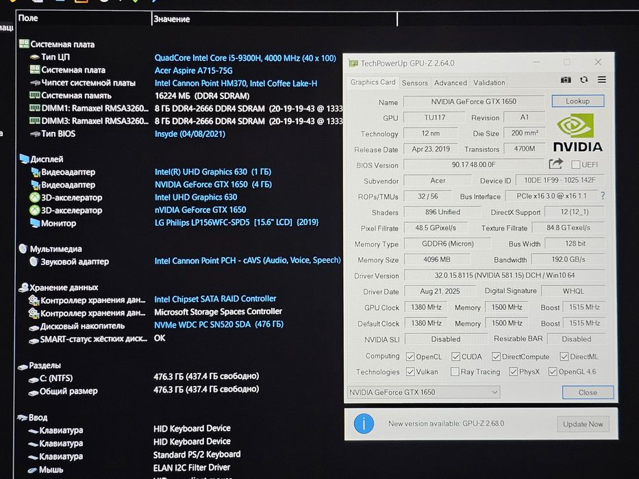Click the GPU-Z refresh icon
Viewport: 639px width, 479px height.
click(584, 80)
